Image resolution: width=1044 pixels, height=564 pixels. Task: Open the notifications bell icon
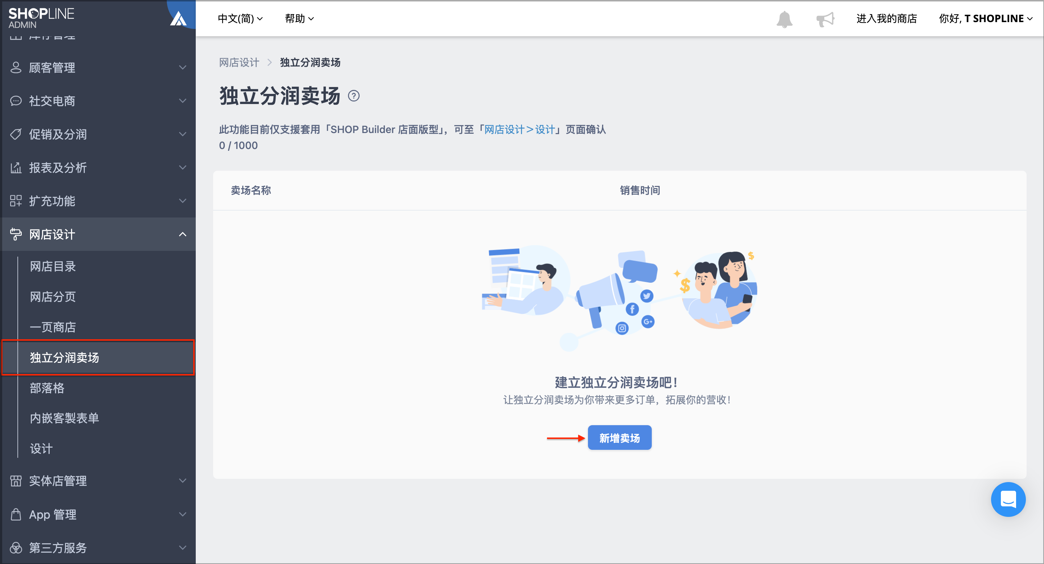click(x=784, y=19)
